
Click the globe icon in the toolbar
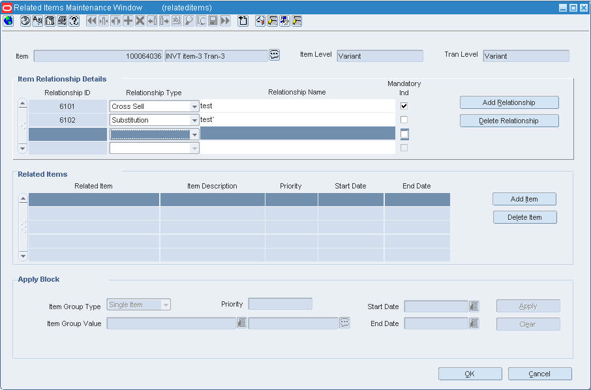click(x=8, y=21)
